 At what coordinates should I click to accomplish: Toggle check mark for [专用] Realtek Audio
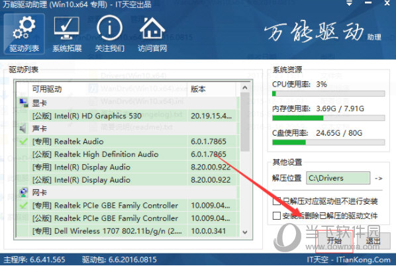(23, 142)
